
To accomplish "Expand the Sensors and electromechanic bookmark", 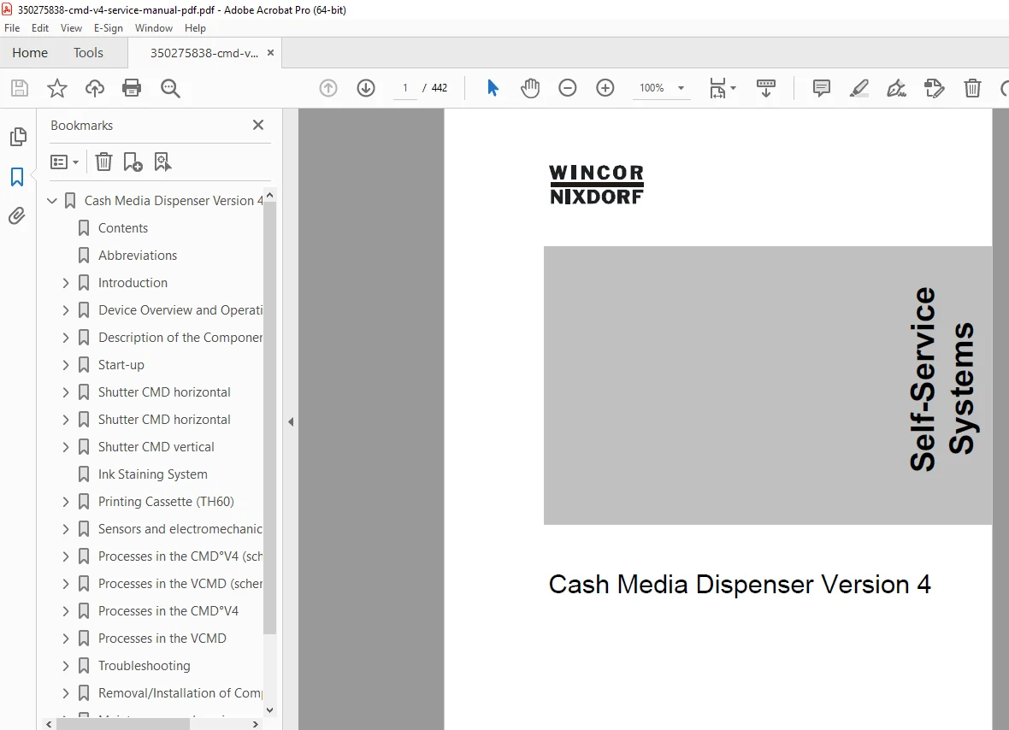I will coord(66,528).
